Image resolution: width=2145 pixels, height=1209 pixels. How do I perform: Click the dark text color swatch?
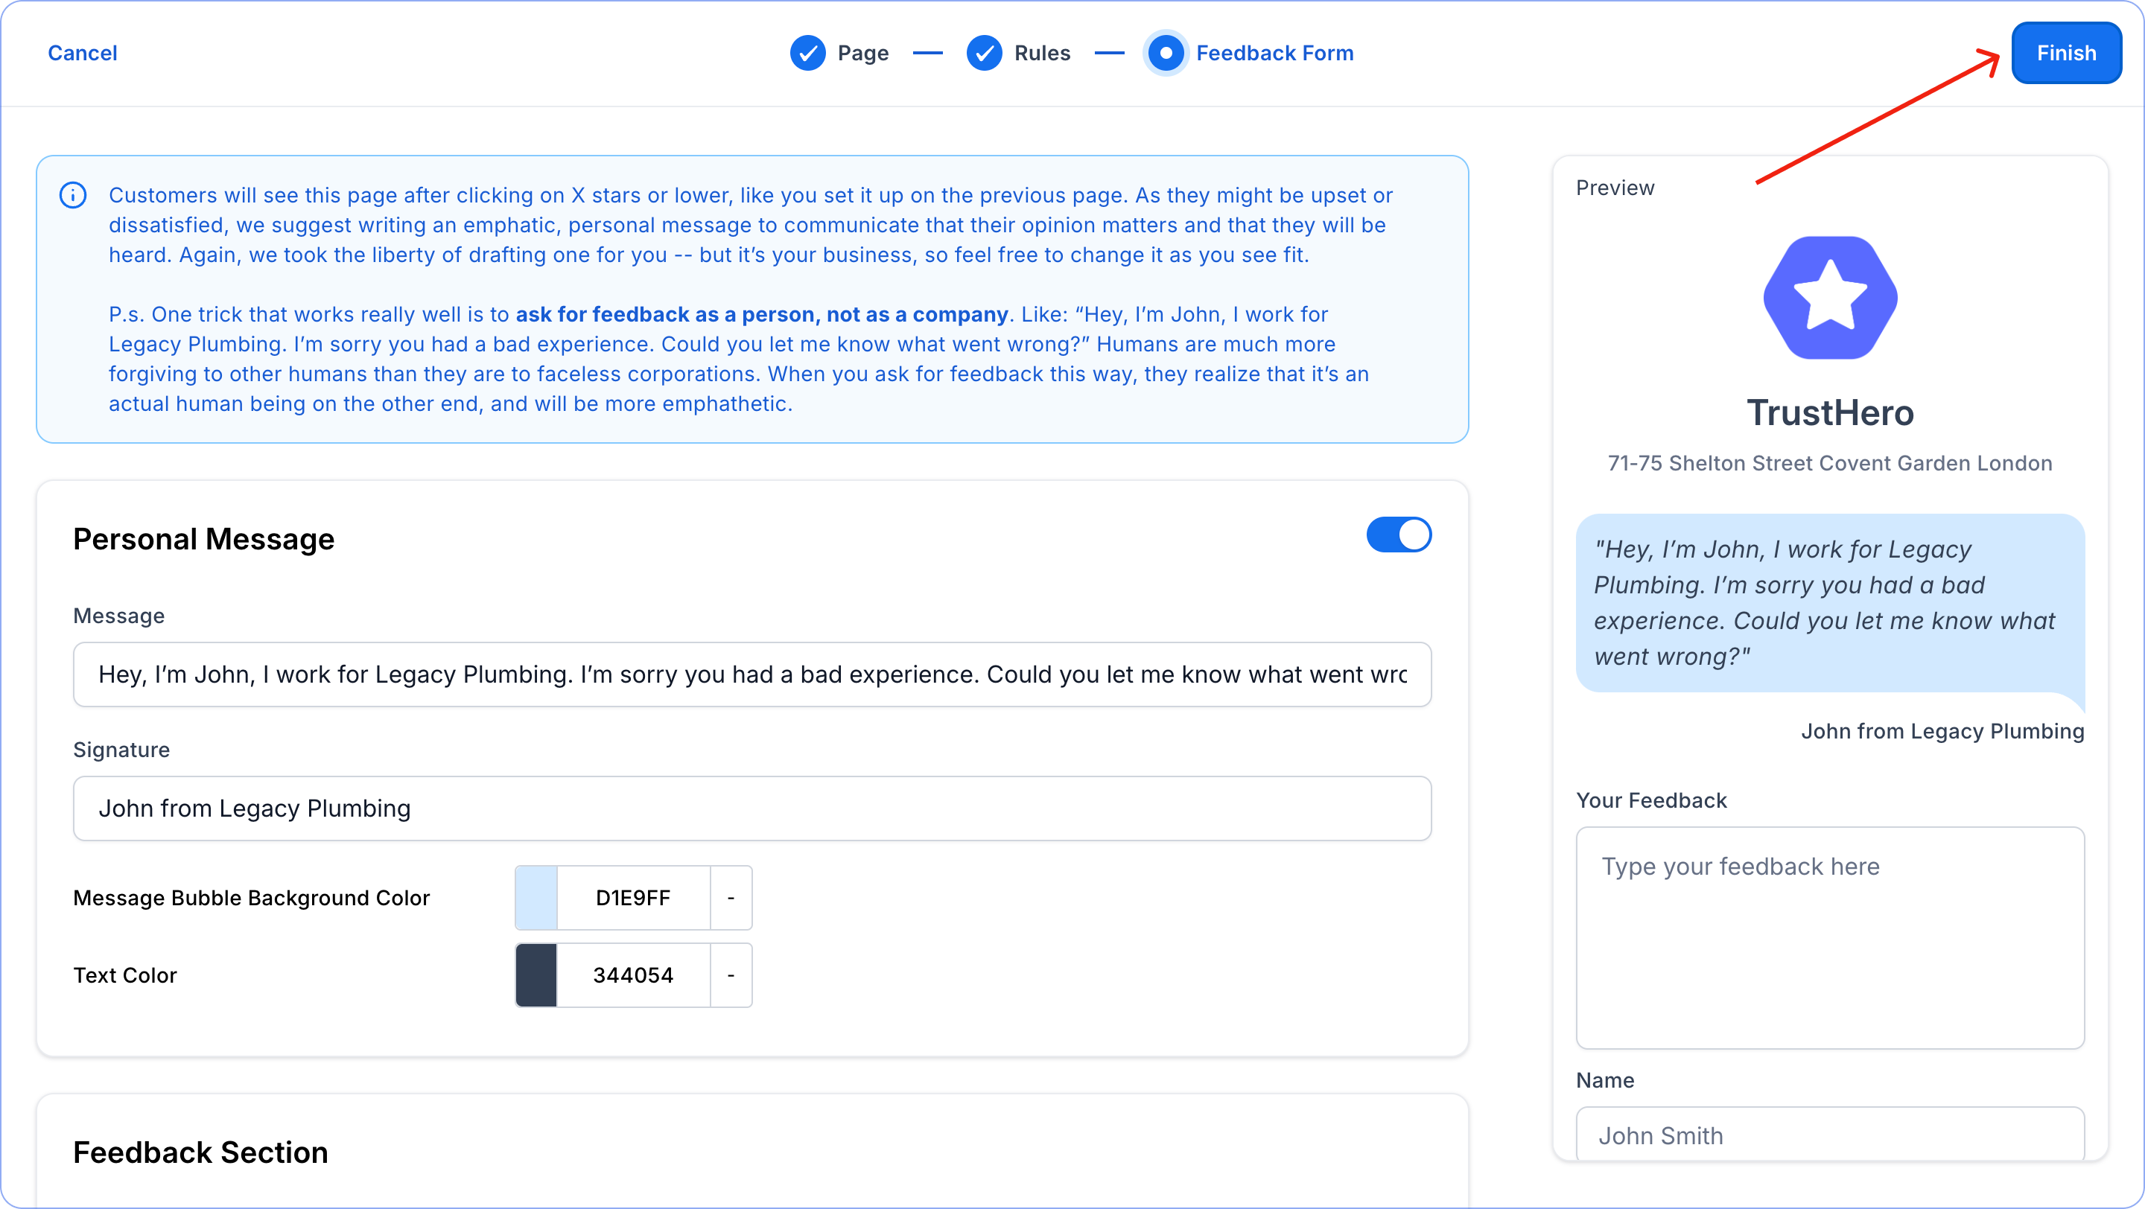pos(536,975)
